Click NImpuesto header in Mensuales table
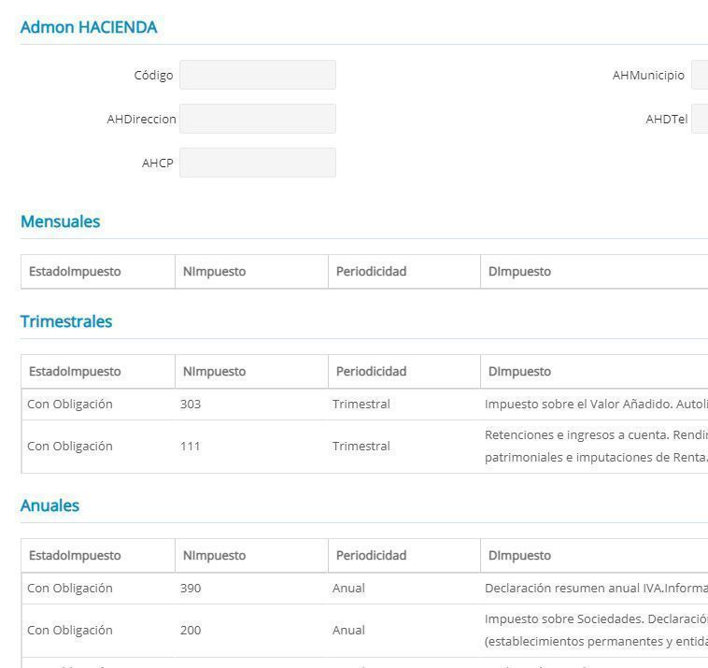This screenshot has height=668, width=708. (x=214, y=272)
